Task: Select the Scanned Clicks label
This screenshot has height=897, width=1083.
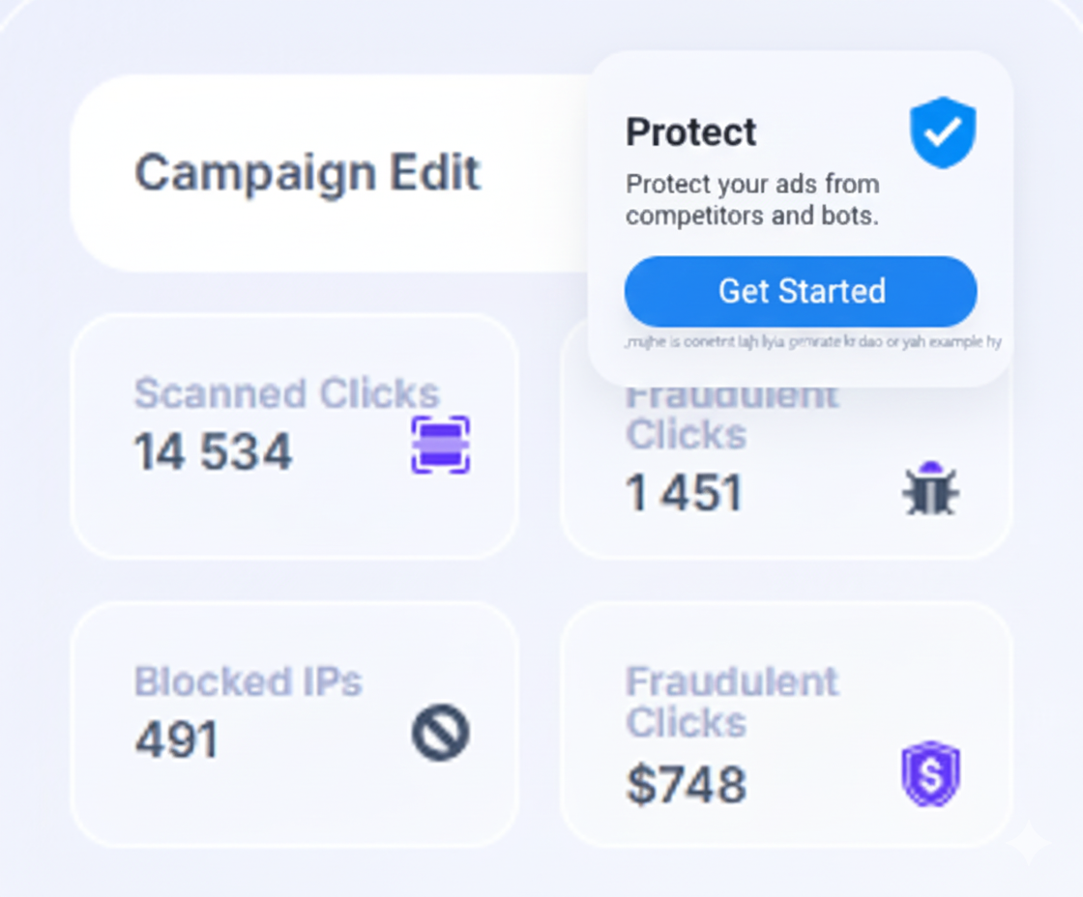Action: tap(286, 393)
